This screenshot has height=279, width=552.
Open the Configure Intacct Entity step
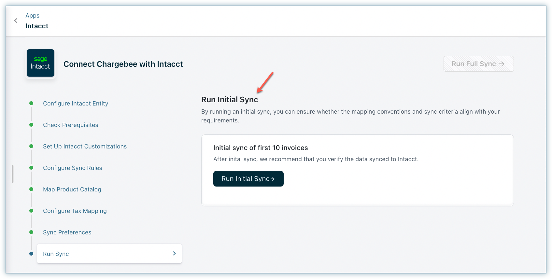point(76,104)
